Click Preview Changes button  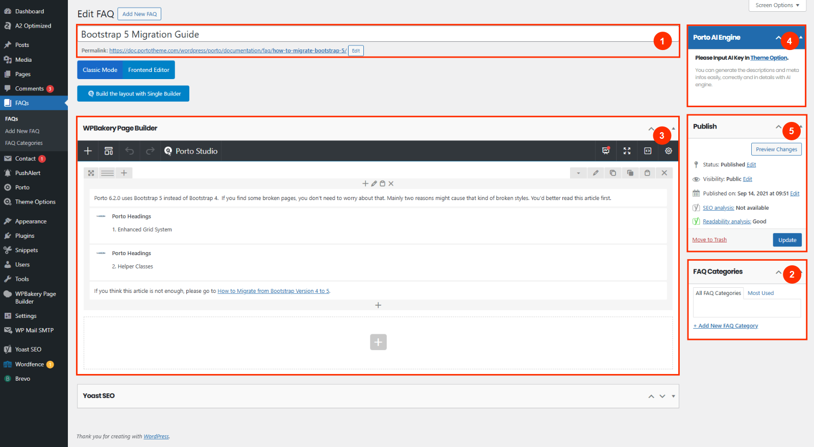(x=776, y=149)
